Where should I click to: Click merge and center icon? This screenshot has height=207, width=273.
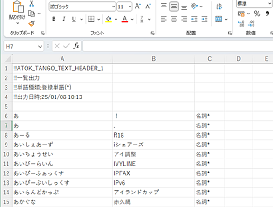tap(218, 19)
